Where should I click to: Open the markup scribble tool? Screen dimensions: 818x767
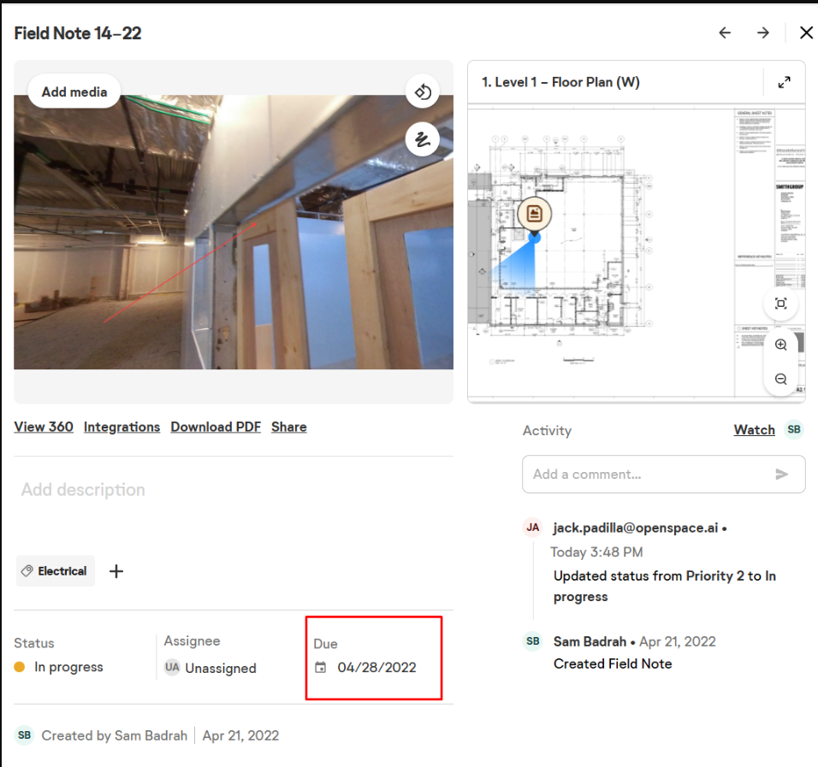point(422,139)
